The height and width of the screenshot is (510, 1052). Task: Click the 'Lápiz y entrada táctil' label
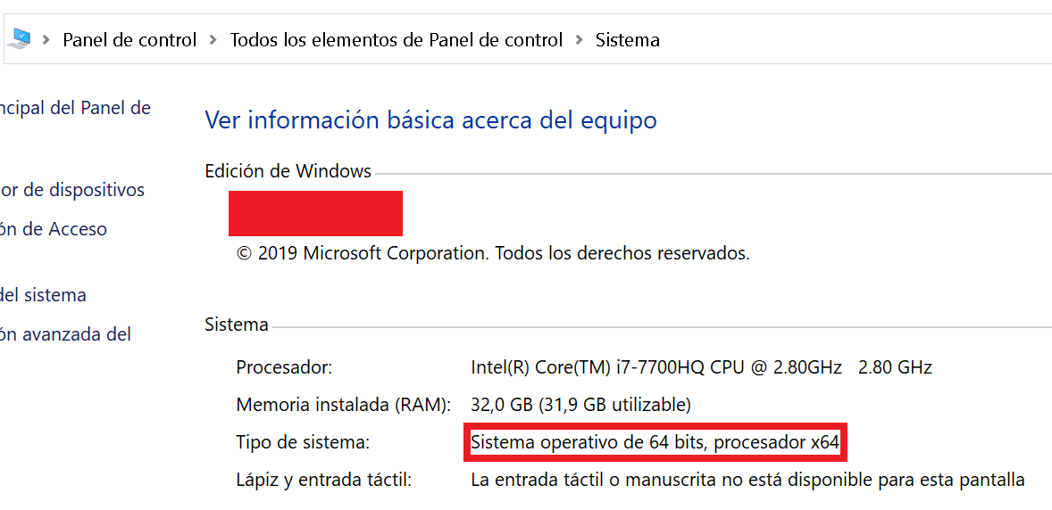[x=323, y=480]
